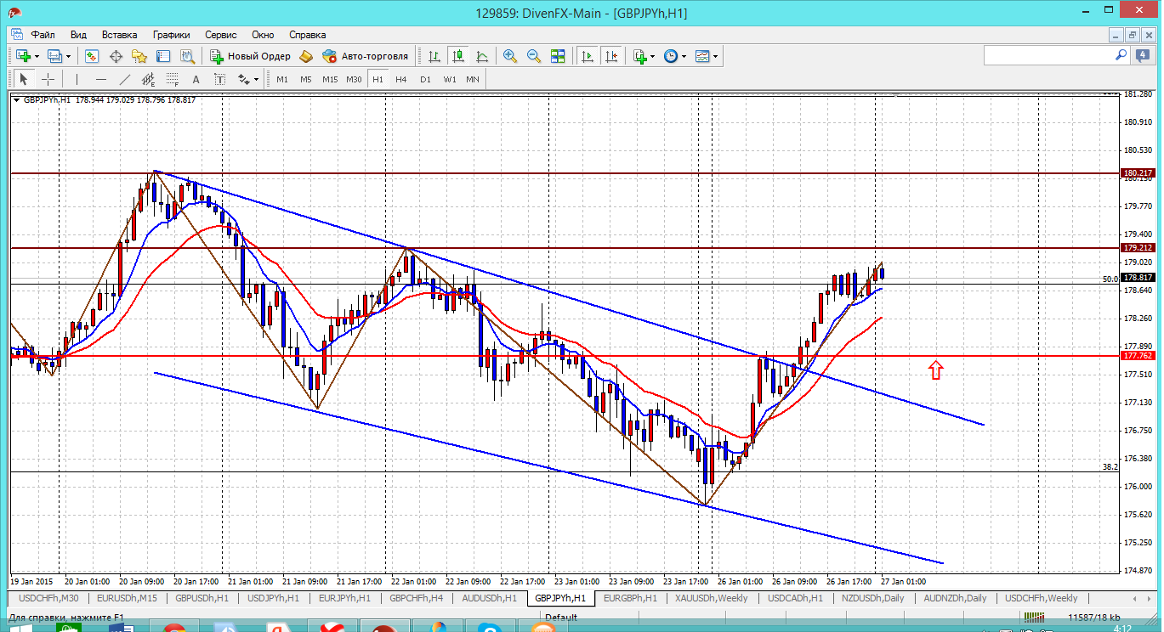Open the Navigator panel icon
The height and width of the screenshot is (632, 1164).
(139, 56)
